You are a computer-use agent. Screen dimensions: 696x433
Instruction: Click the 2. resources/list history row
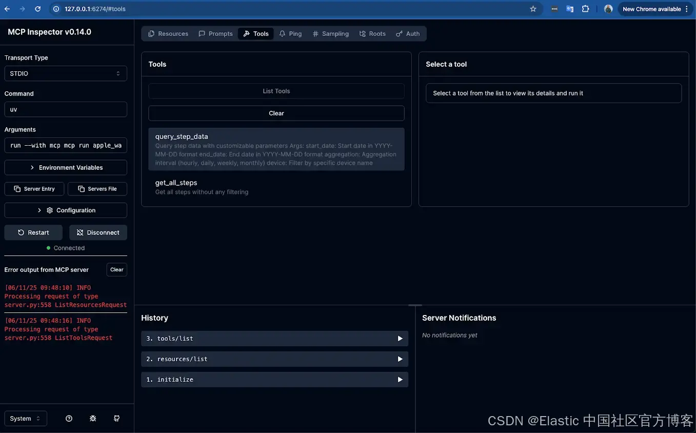(x=274, y=359)
